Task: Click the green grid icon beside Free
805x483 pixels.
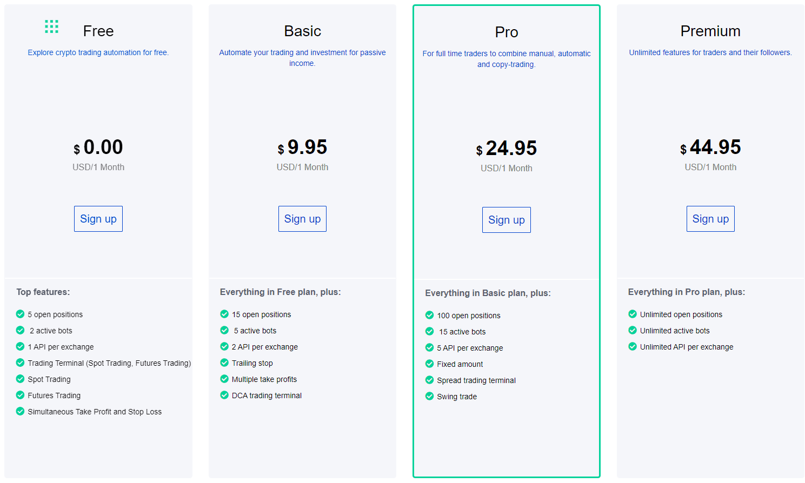Action: tap(51, 26)
